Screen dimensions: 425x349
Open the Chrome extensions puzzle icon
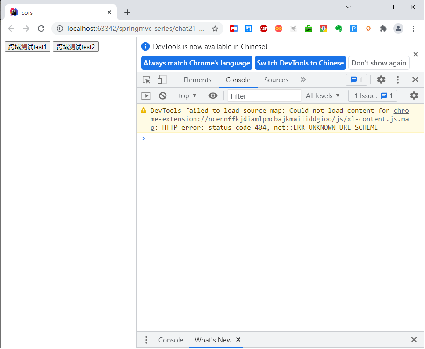point(383,29)
